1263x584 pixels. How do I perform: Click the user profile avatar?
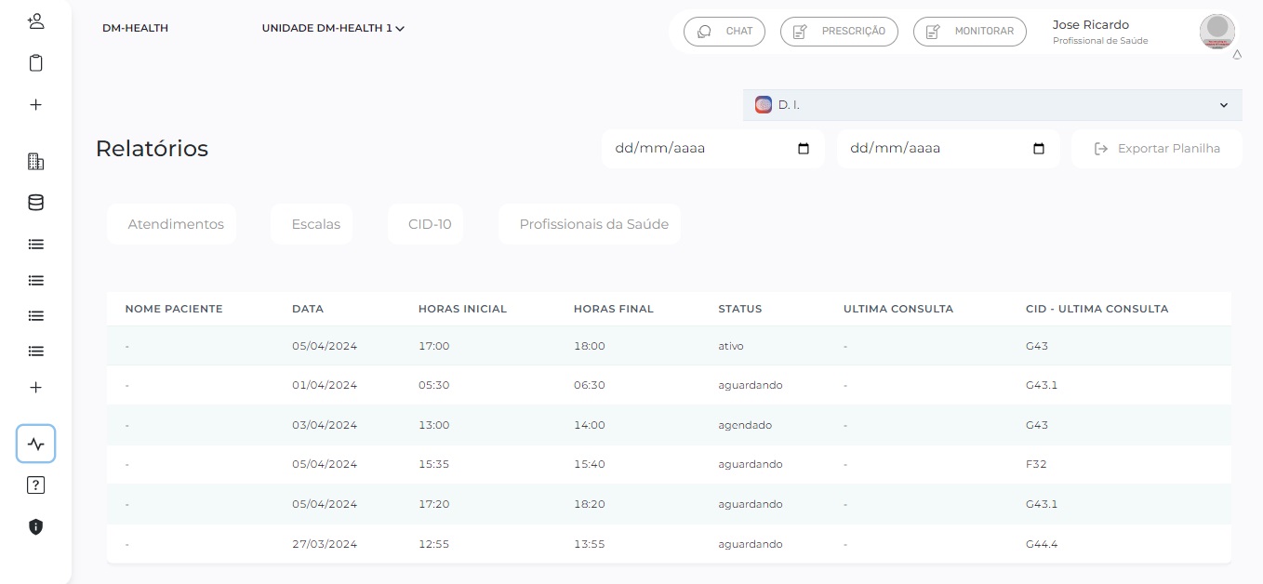tap(1216, 31)
